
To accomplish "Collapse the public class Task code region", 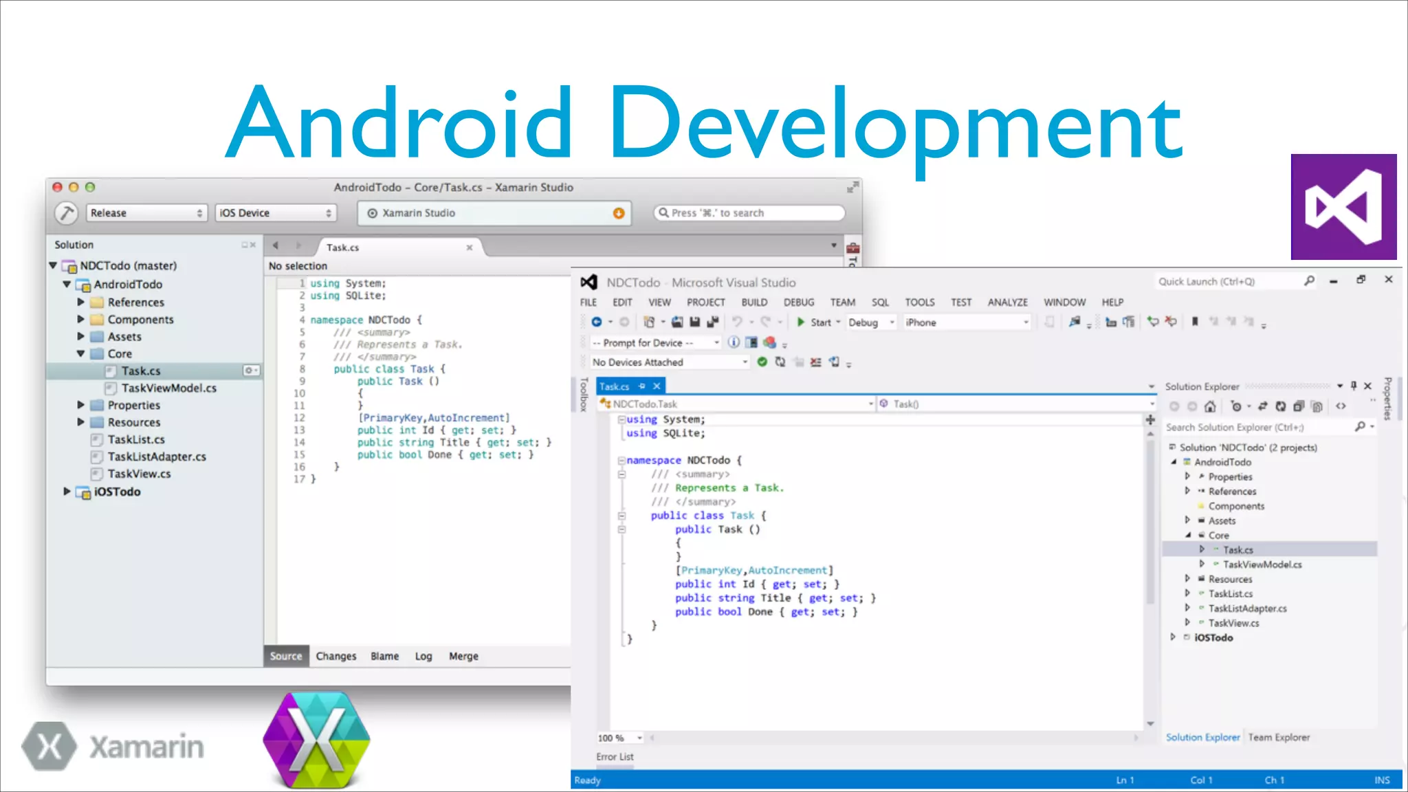I will pos(621,516).
